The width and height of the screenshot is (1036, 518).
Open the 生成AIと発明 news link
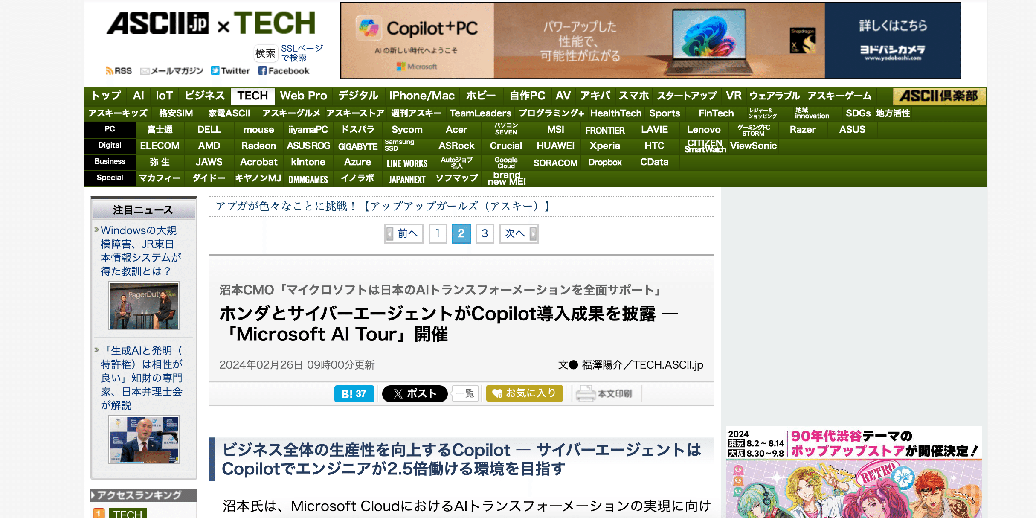(142, 378)
